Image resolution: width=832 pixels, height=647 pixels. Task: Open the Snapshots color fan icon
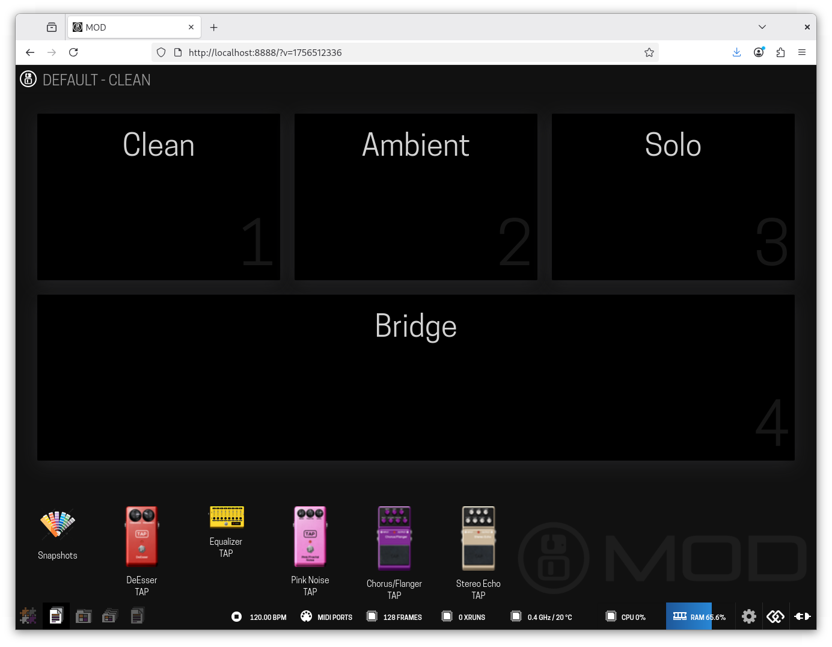tap(58, 524)
